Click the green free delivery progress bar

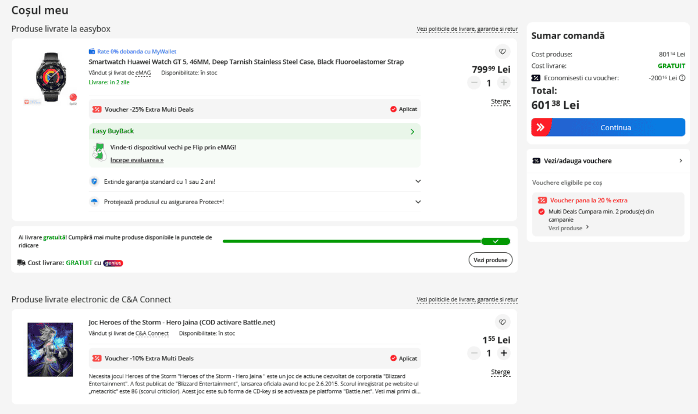tap(366, 241)
